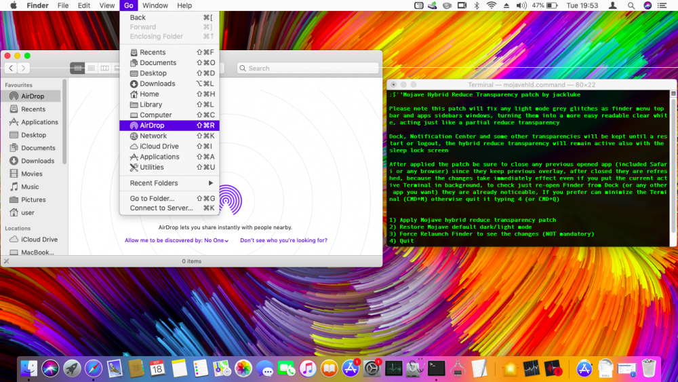
Task: Open the Help menu
Action: (x=184, y=5)
